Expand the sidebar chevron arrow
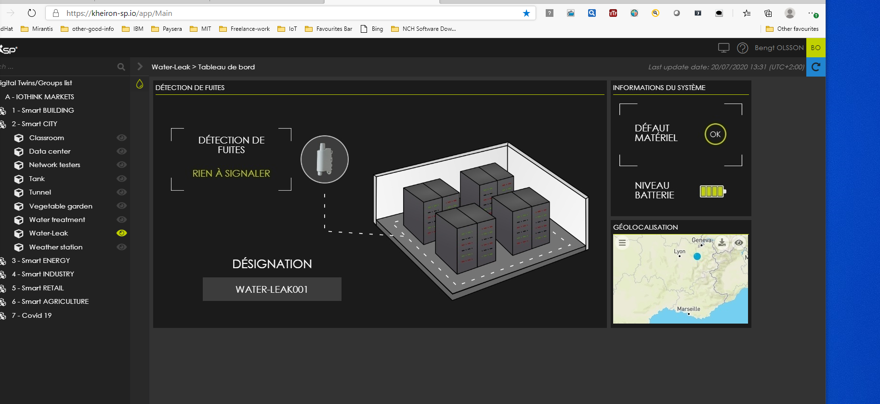 pyautogui.click(x=140, y=66)
